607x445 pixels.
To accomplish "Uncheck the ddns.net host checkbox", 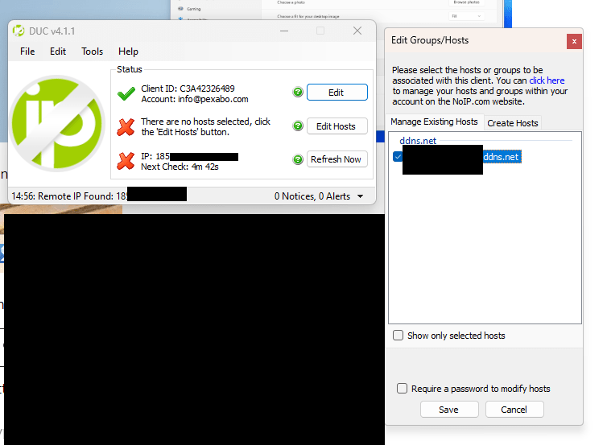I will (398, 157).
